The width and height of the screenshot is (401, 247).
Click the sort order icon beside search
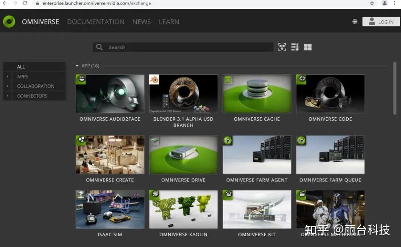[295, 47]
